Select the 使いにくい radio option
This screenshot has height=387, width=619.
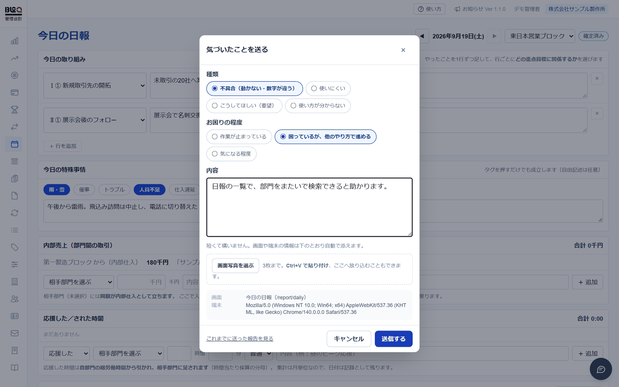(328, 89)
